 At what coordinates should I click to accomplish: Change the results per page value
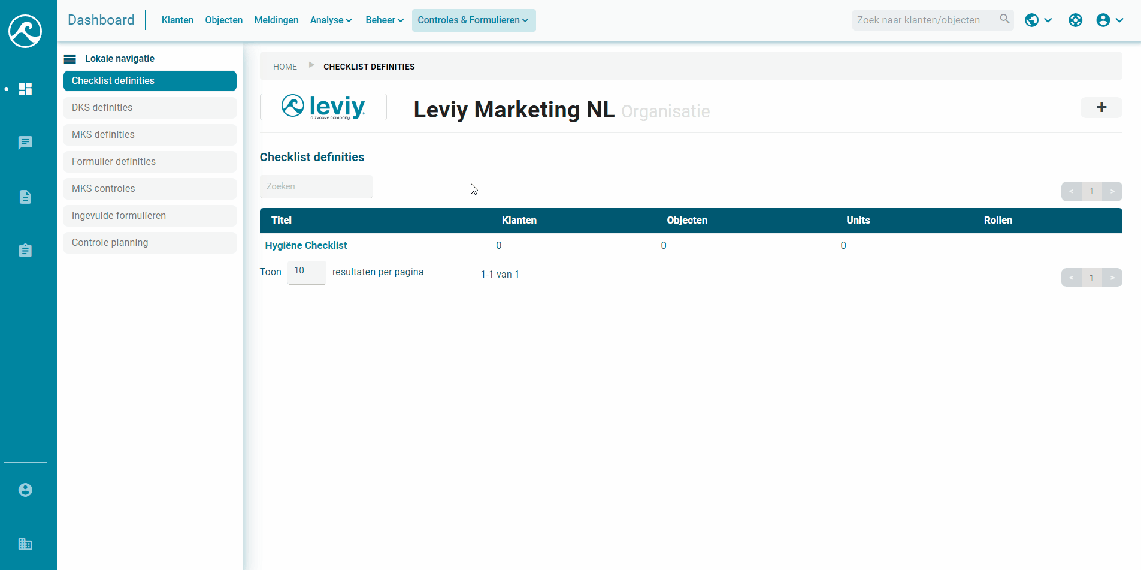point(307,272)
